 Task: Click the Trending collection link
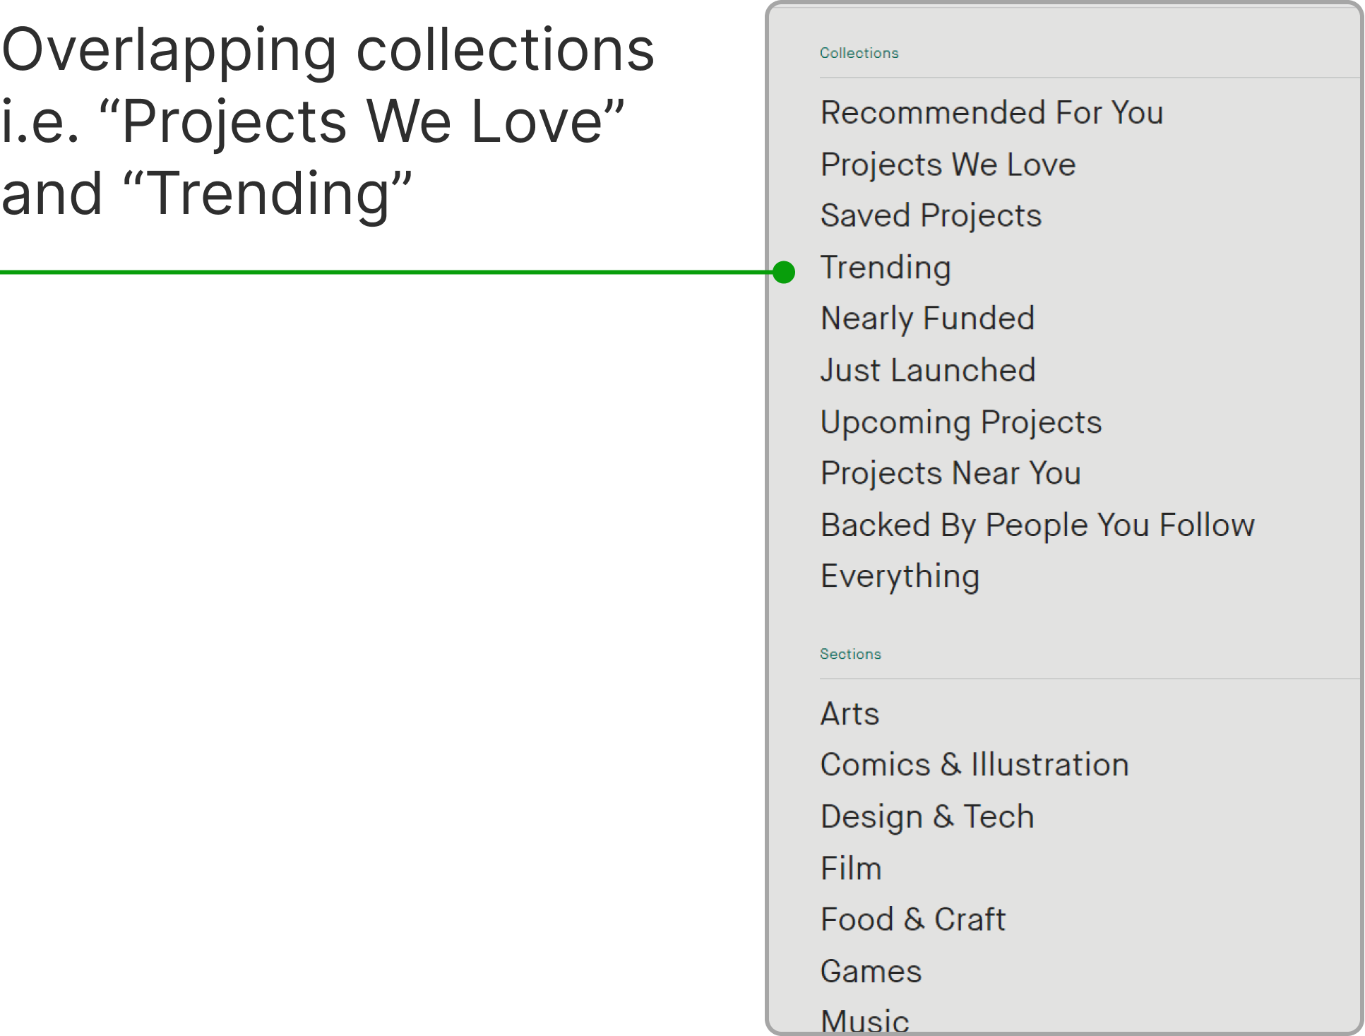click(886, 268)
